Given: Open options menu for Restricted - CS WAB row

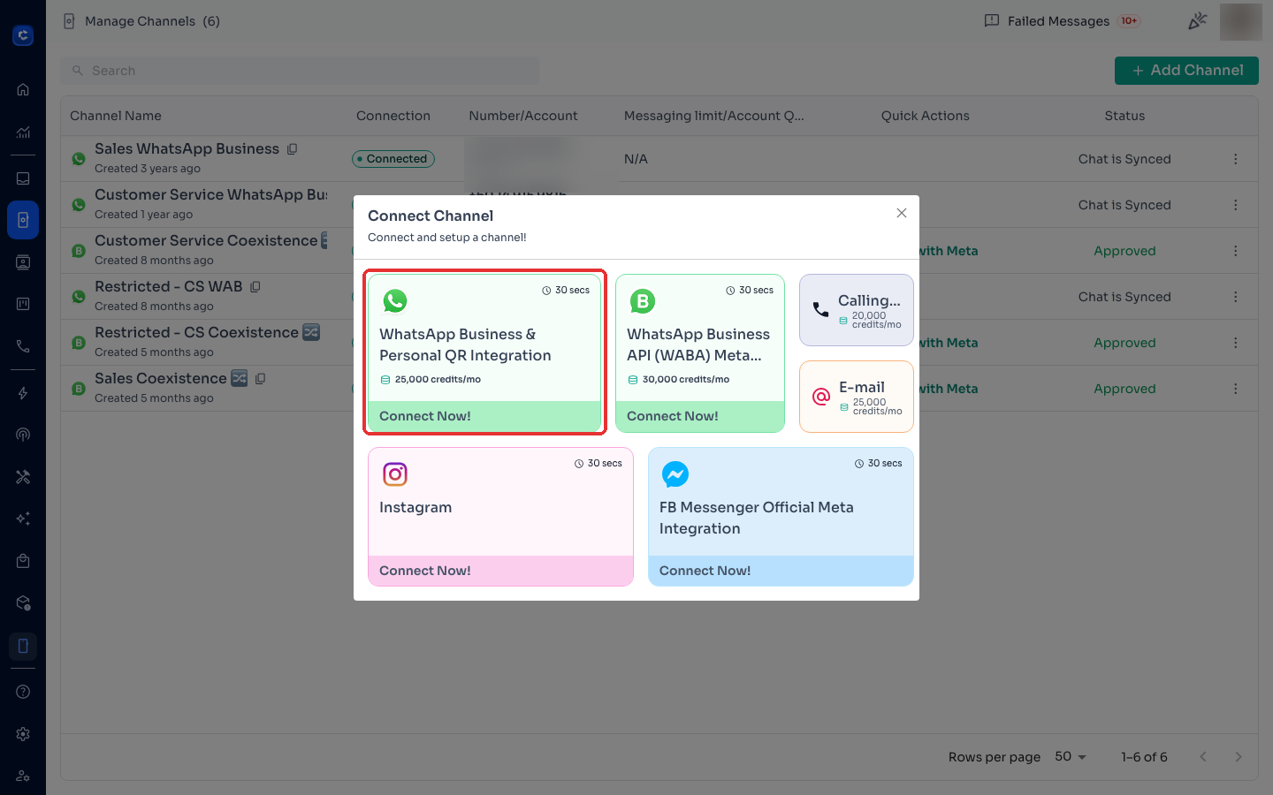Looking at the screenshot, I should point(1235,297).
